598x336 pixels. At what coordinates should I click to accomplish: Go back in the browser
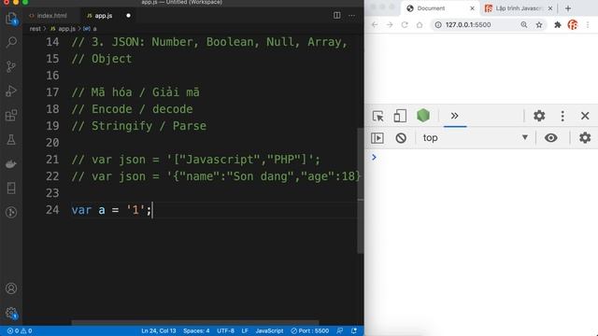tap(375, 25)
